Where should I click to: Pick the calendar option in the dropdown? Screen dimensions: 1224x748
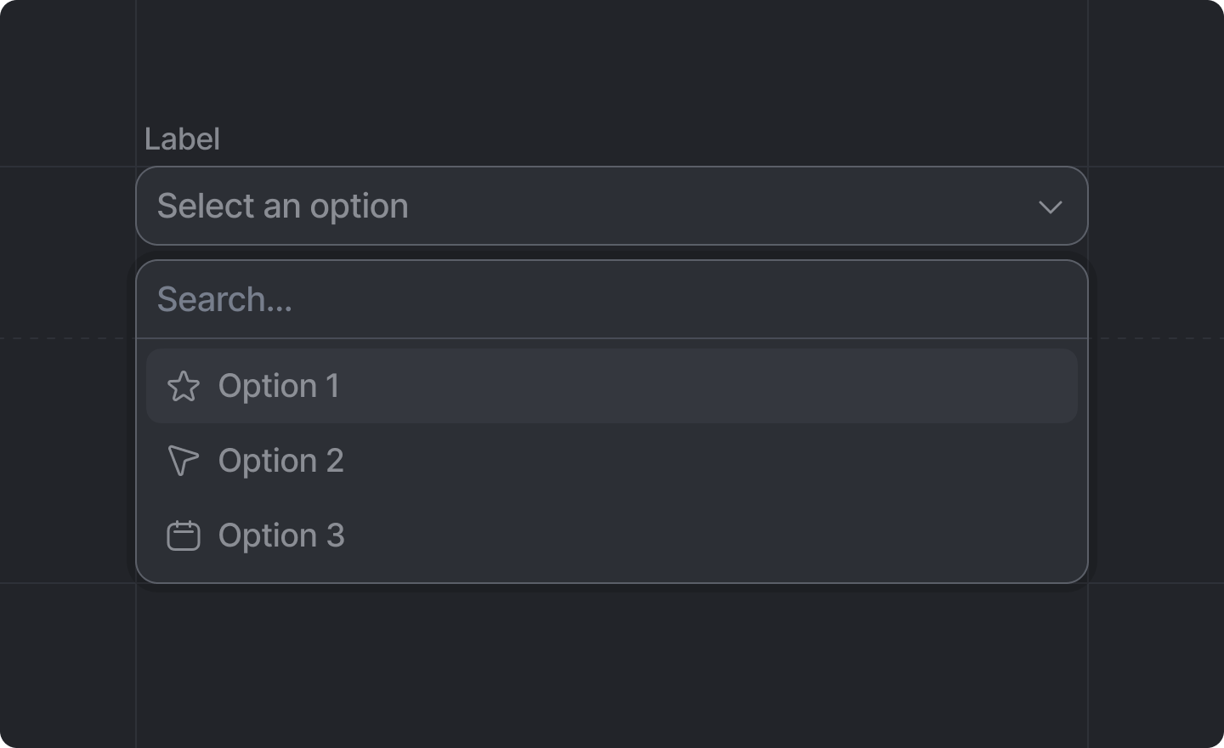click(611, 535)
